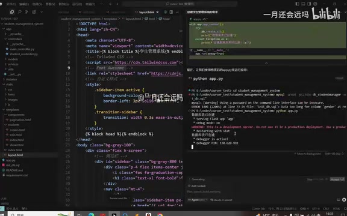347x216 pixels.
Task: Open the 运行 menu
Action: 77,4
